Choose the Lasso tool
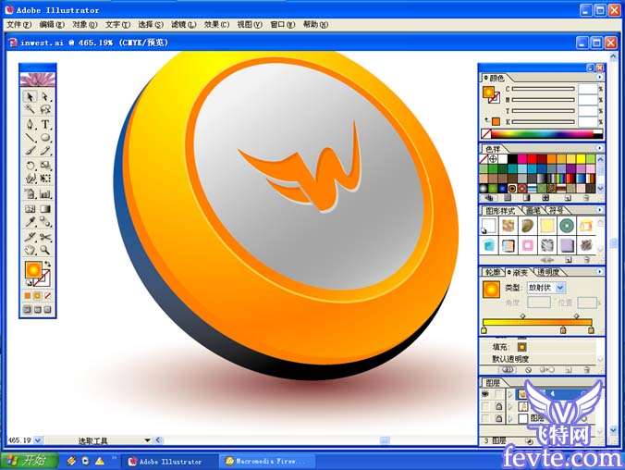 pyautogui.click(x=45, y=109)
